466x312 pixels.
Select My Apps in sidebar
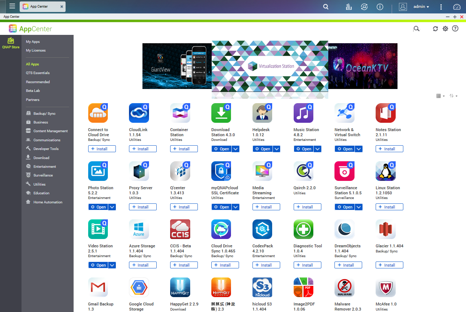pos(33,42)
